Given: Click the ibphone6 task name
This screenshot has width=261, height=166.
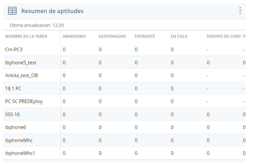Looking at the screenshot, I should (x=15, y=127).
